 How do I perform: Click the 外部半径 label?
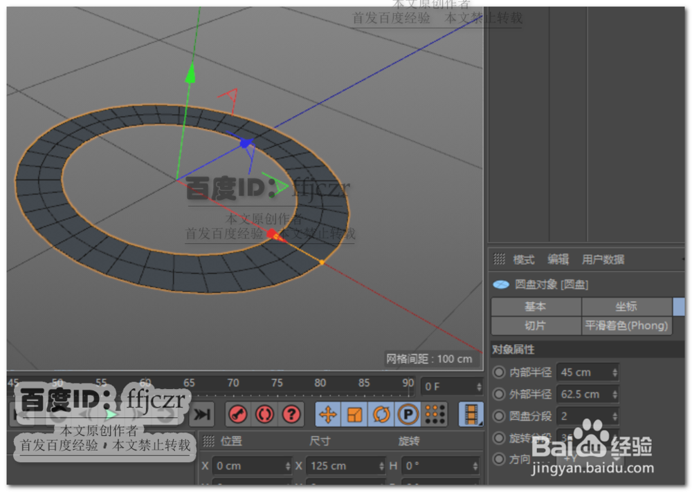pyautogui.click(x=530, y=394)
